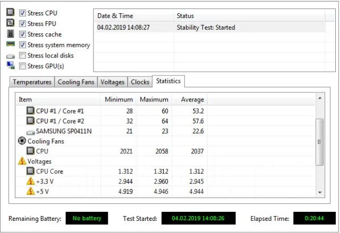
Task: Uncheck the Stress FPU checkbox
Action: (x=22, y=23)
